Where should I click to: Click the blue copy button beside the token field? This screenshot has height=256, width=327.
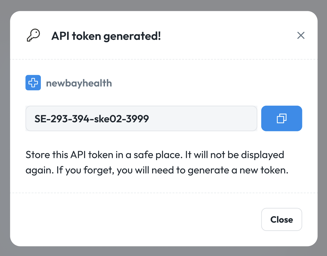[x=281, y=118]
